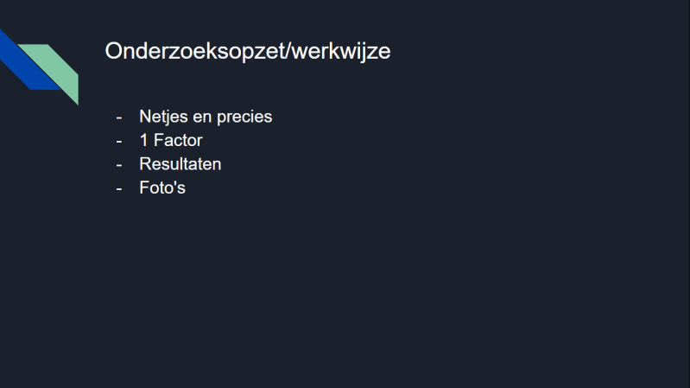Click the 1 Factor bullet line
690x388 pixels.
tap(170, 140)
